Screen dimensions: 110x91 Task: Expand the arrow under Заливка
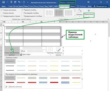[x=79, y=17]
